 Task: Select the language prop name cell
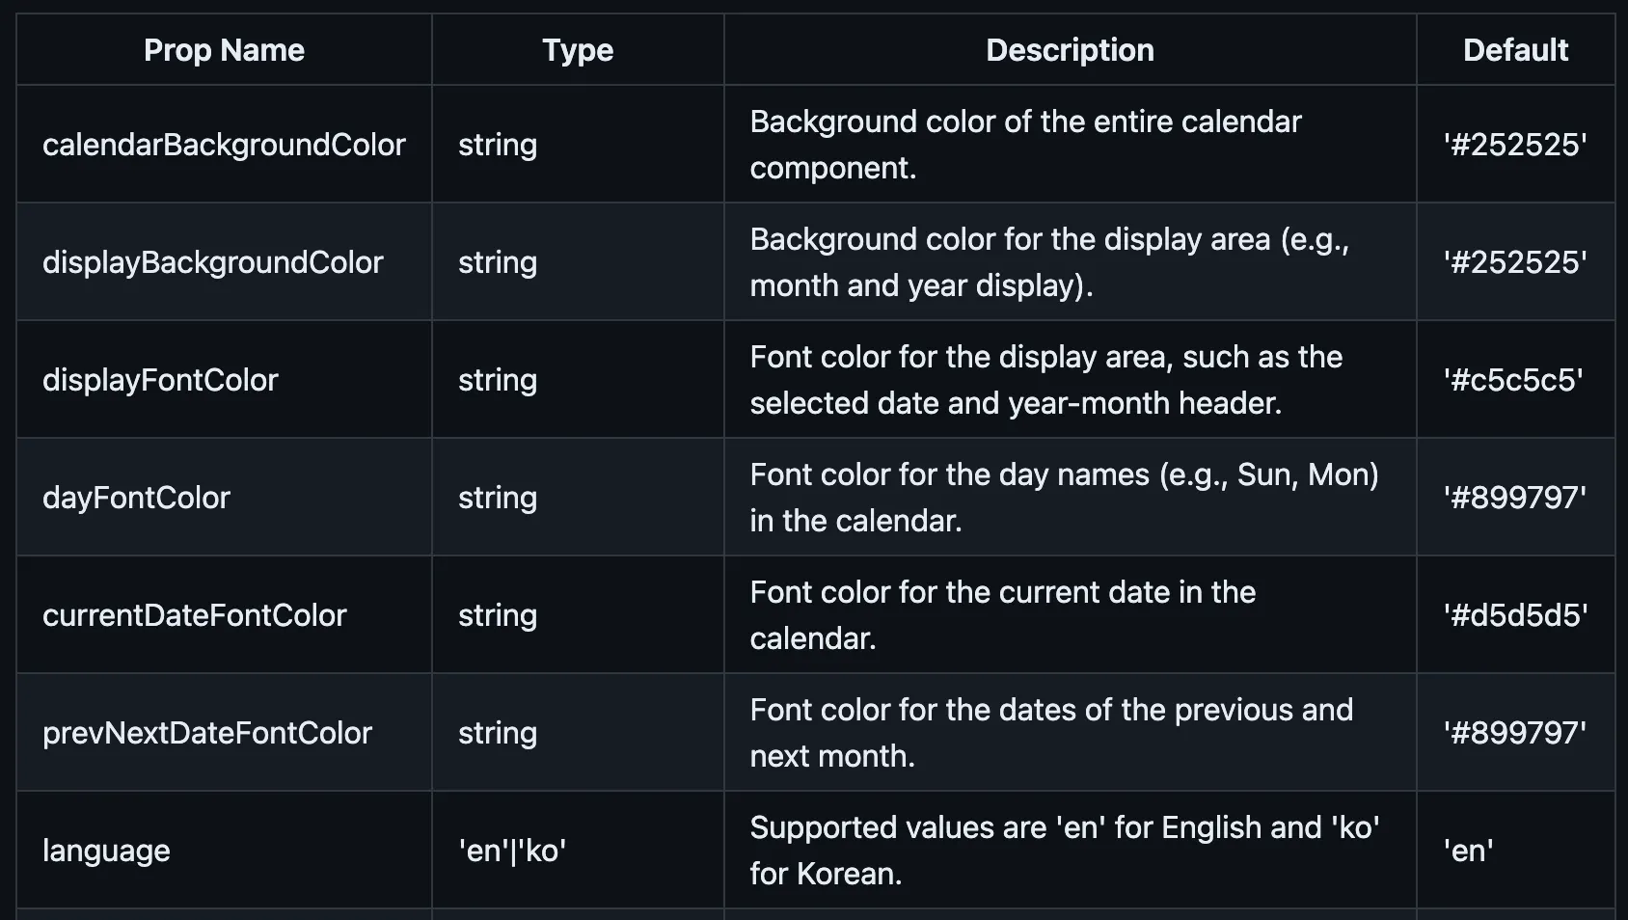pyautogui.click(x=106, y=851)
